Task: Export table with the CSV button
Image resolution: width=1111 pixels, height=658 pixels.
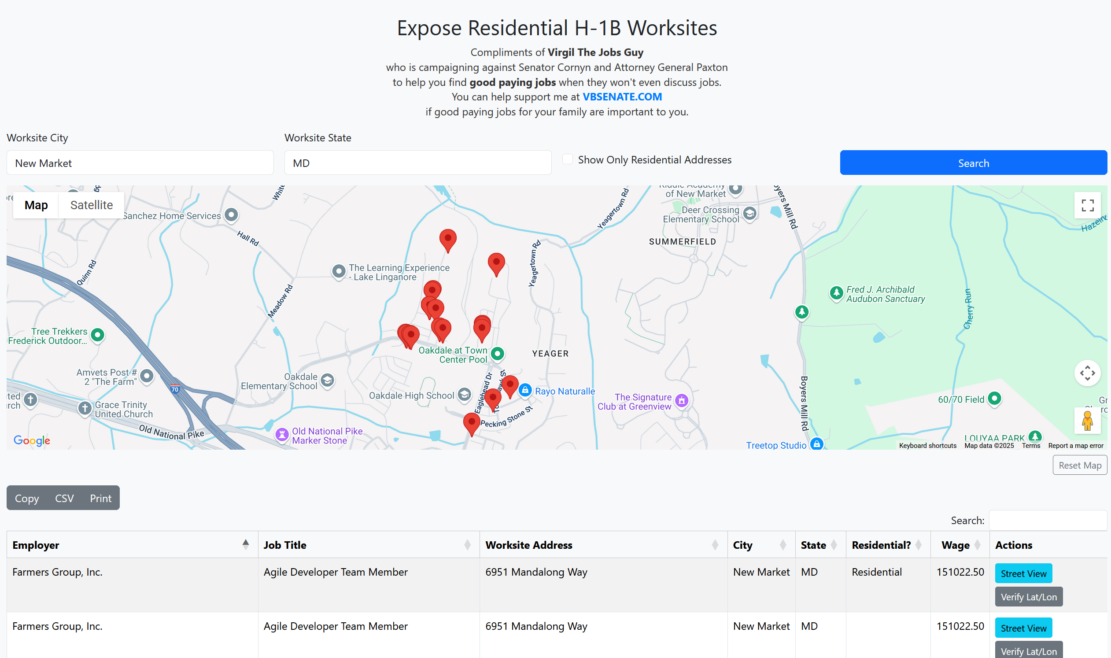Action: 64,498
